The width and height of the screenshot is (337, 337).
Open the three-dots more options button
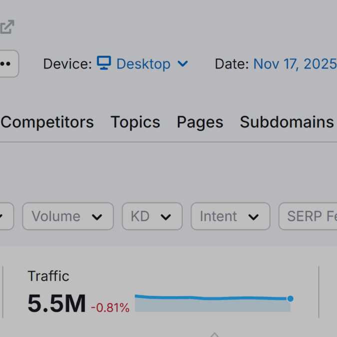(x=7, y=64)
